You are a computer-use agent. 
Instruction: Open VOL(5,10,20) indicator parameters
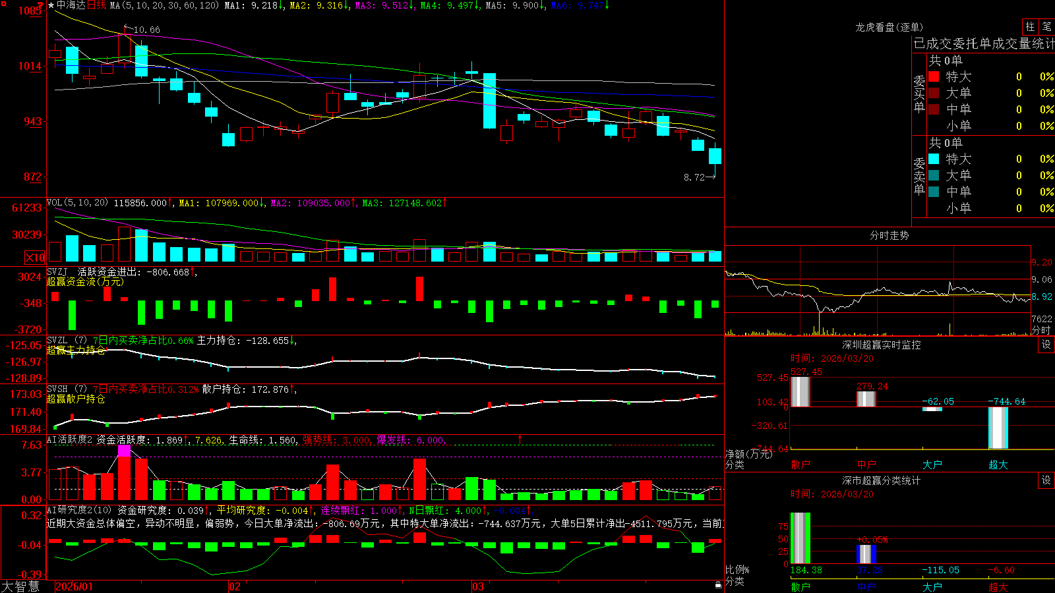coord(77,203)
